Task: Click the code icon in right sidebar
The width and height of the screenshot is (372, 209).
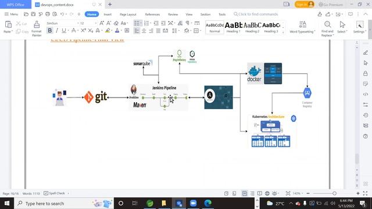Action: tap(366, 94)
